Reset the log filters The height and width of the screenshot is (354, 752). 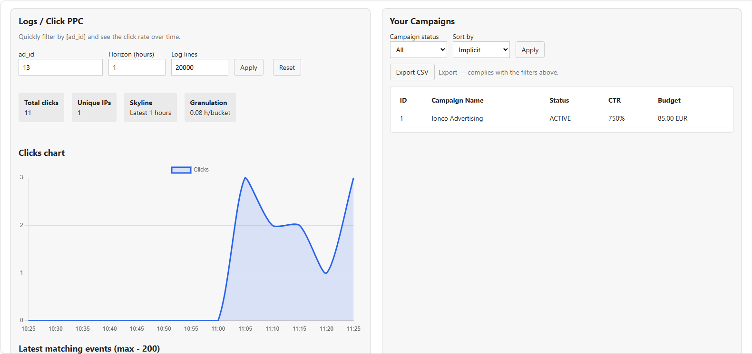tap(287, 67)
